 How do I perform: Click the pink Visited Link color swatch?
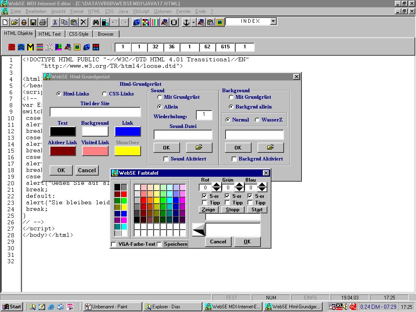click(x=95, y=151)
